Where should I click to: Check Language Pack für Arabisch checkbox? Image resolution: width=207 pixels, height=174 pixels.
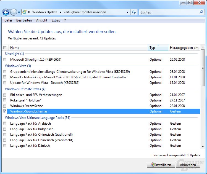pos(5,124)
